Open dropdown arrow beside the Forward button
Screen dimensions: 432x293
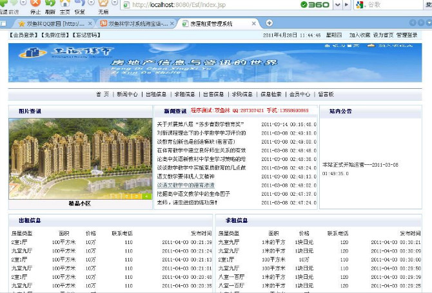click(23, 3)
